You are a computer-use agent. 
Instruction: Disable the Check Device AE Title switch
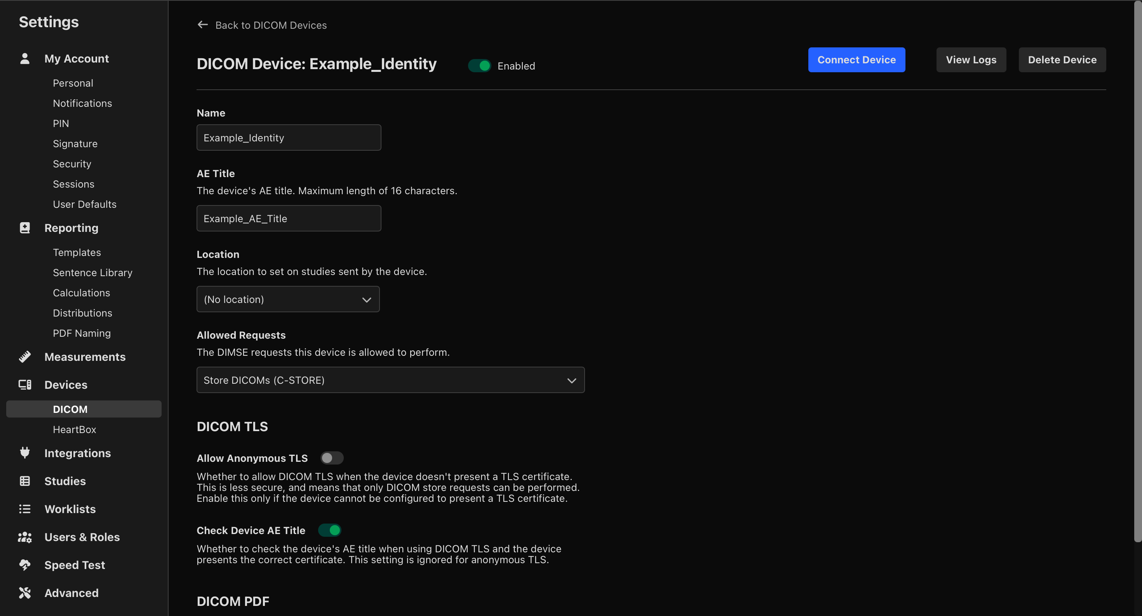(x=329, y=530)
